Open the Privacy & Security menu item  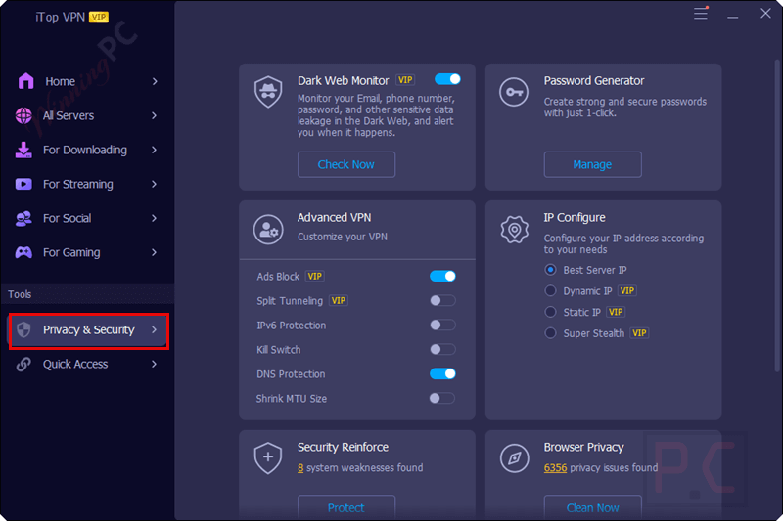tap(89, 329)
